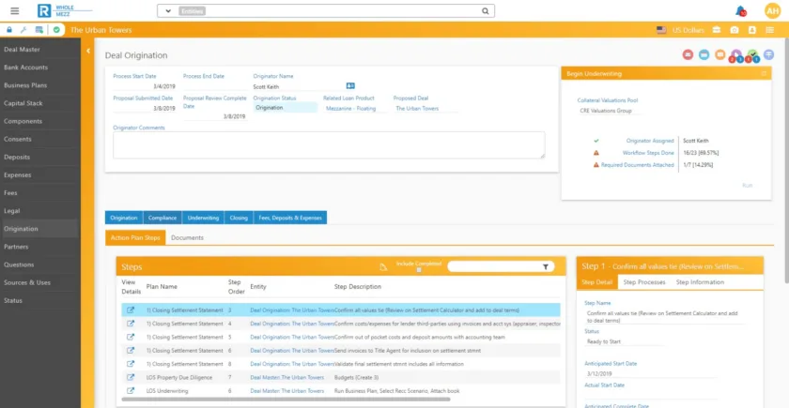
Task: Click the horizontal scrollbar under Steps table
Action: pyautogui.click(x=286, y=400)
